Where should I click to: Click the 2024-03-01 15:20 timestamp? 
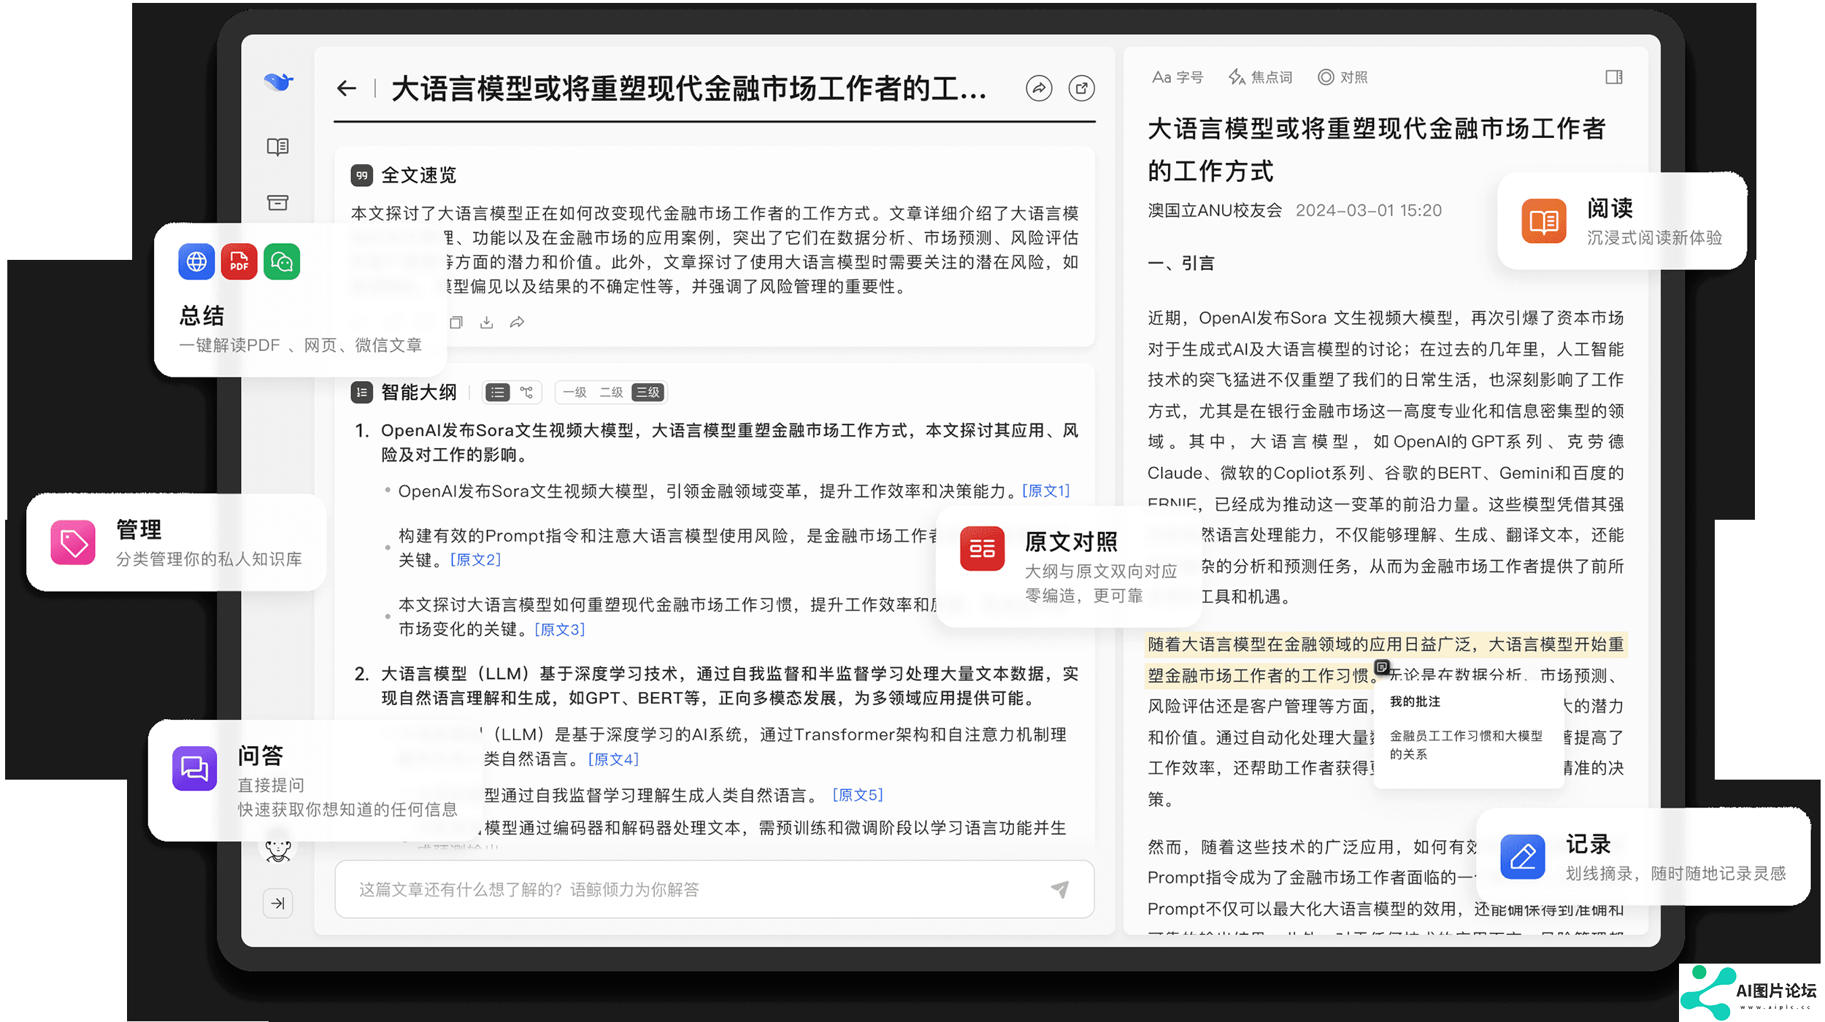[1369, 210]
